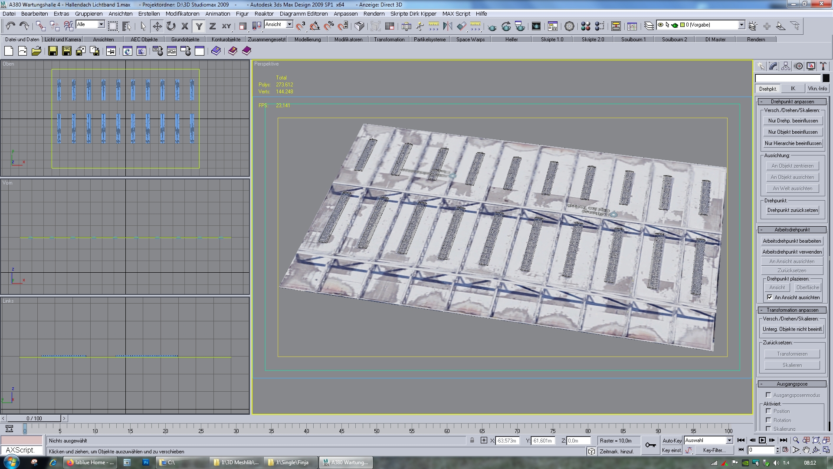Toggle the selection lock padlock icon
The image size is (833, 469).
pyautogui.click(x=472, y=440)
